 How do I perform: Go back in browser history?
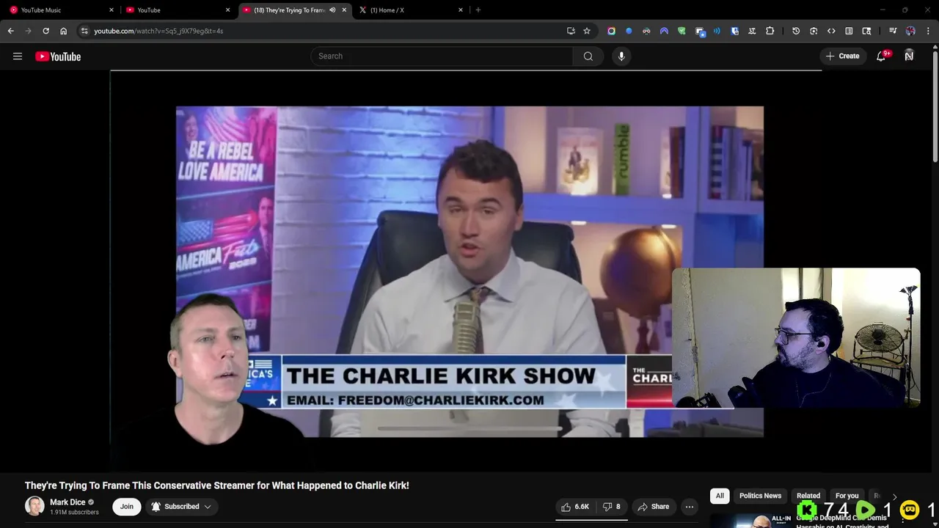click(10, 31)
